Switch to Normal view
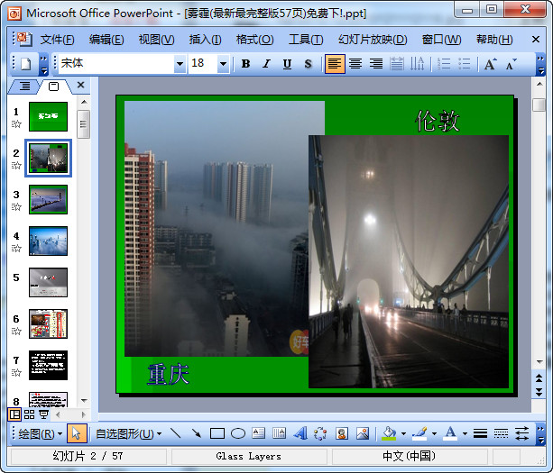The image size is (553, 473). coord(14,414)
